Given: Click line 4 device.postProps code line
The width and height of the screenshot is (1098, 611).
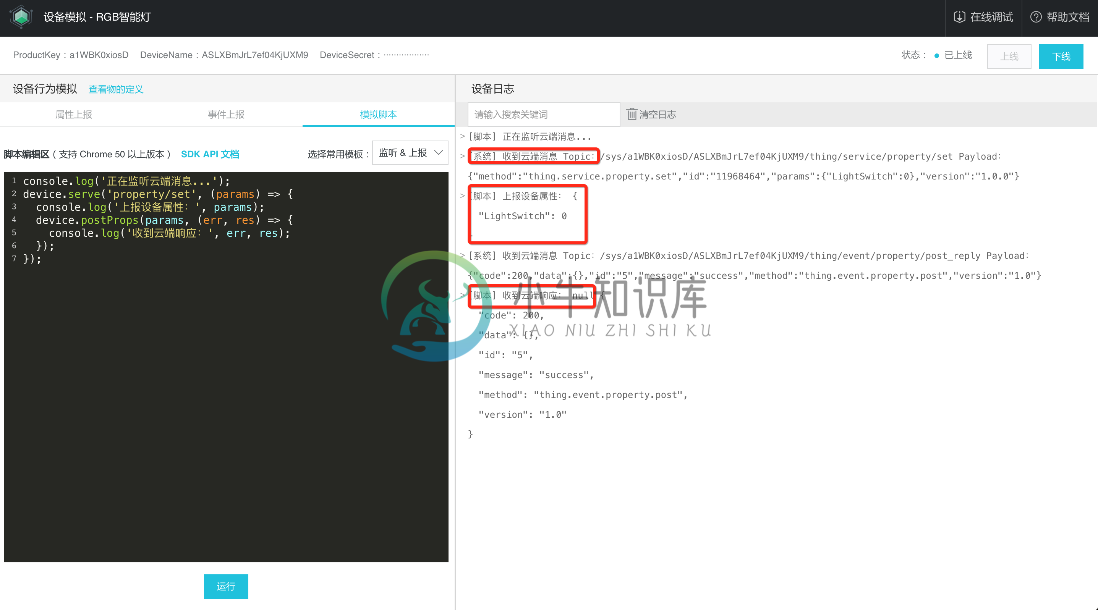Looking at the screenshot, I should (x=165, y=220).
